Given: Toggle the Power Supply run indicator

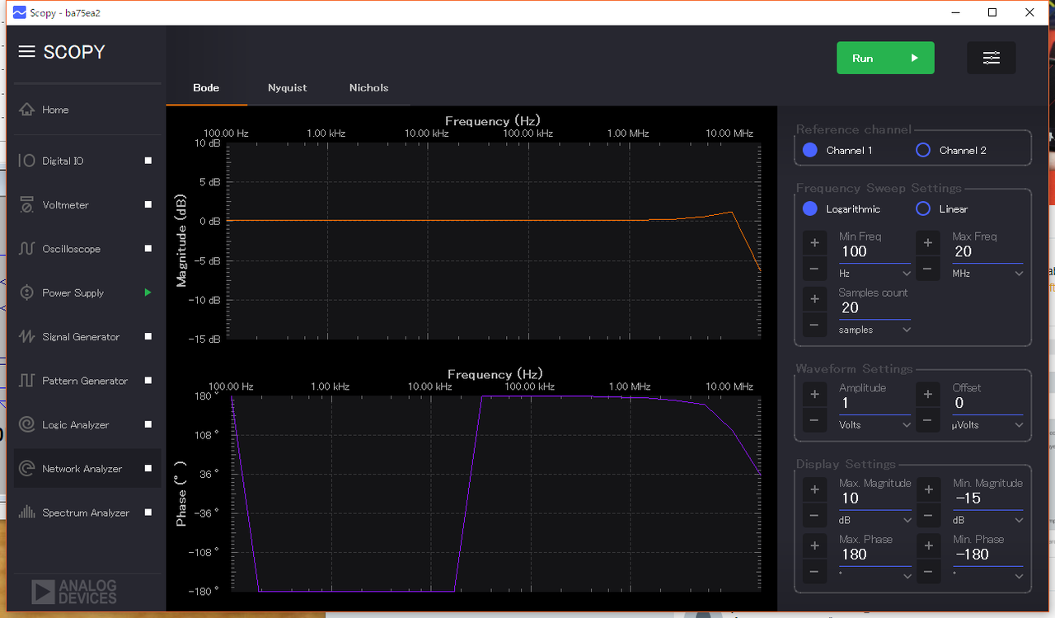Looking at the screenshot, I should 148,293.
